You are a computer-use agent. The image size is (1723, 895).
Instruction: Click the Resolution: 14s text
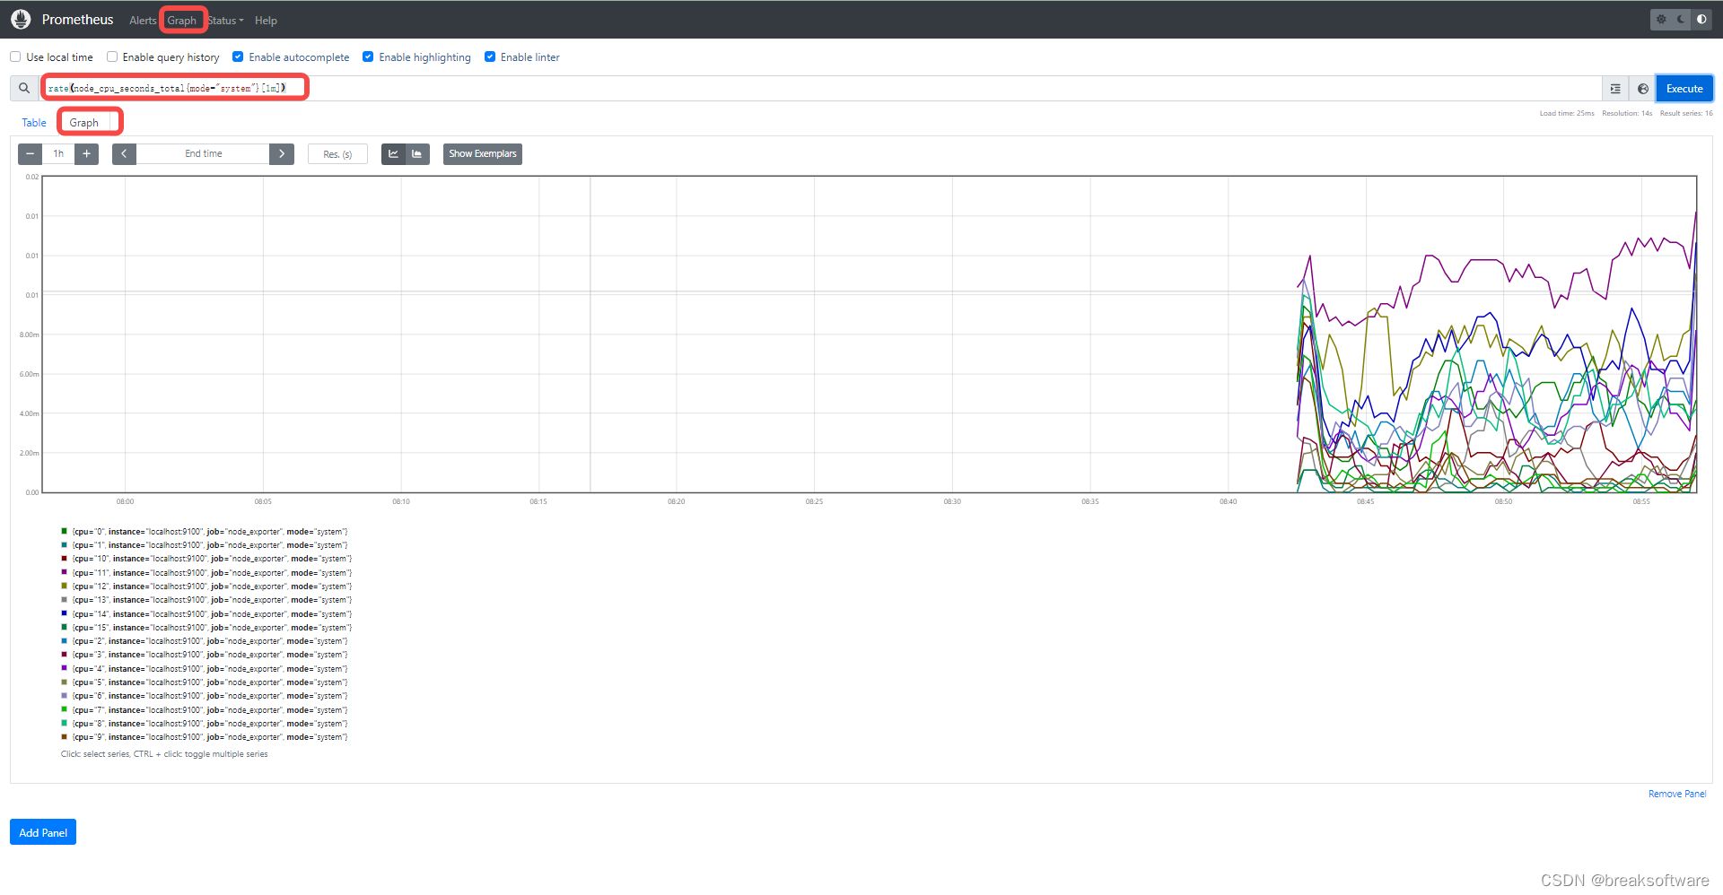tap(1627, 113)
